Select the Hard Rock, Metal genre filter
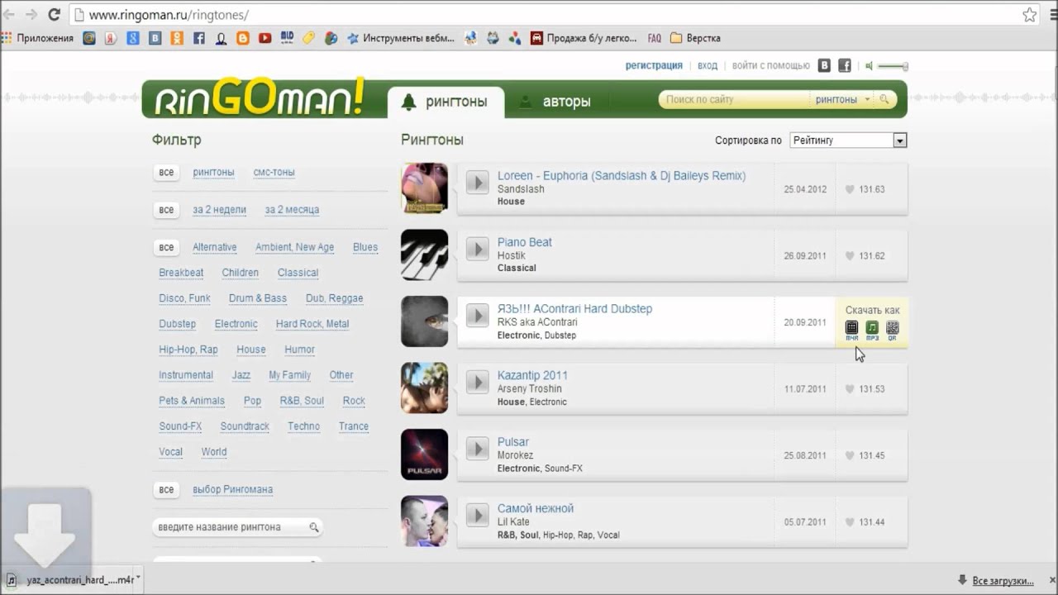 point(312,324)
